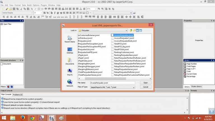Open Chrome from taskbar
Image resolution: width=215 pixels, height=121 pixels.
(x=32, y=118)
